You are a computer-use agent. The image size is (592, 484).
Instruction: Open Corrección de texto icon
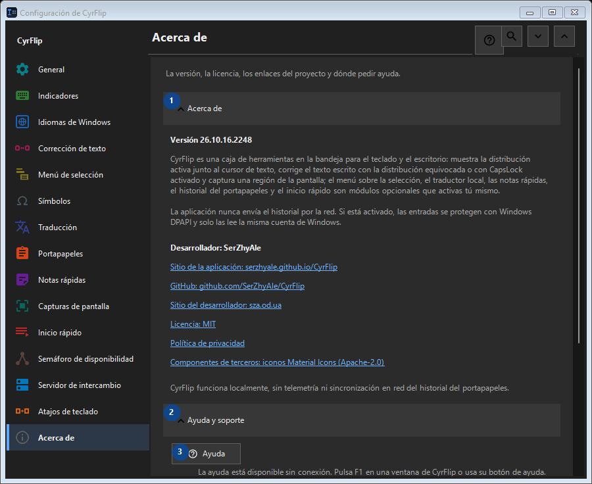tap(22, 149)
